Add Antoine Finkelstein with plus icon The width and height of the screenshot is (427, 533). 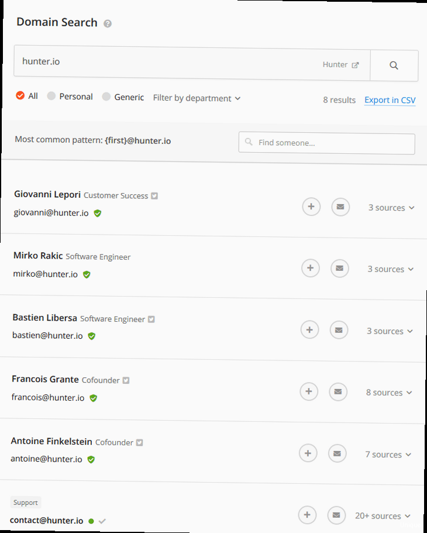pos(308,453)
